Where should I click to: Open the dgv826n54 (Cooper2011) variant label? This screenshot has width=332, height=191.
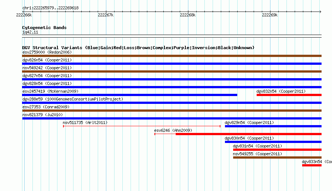point(47,60)
